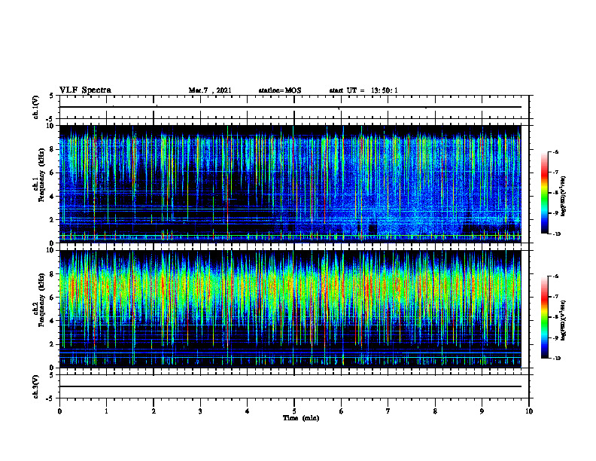This screenshot has width=596, height=461.
Task: Click the ch.2 spectrogram plot
Action: point(290,309)
